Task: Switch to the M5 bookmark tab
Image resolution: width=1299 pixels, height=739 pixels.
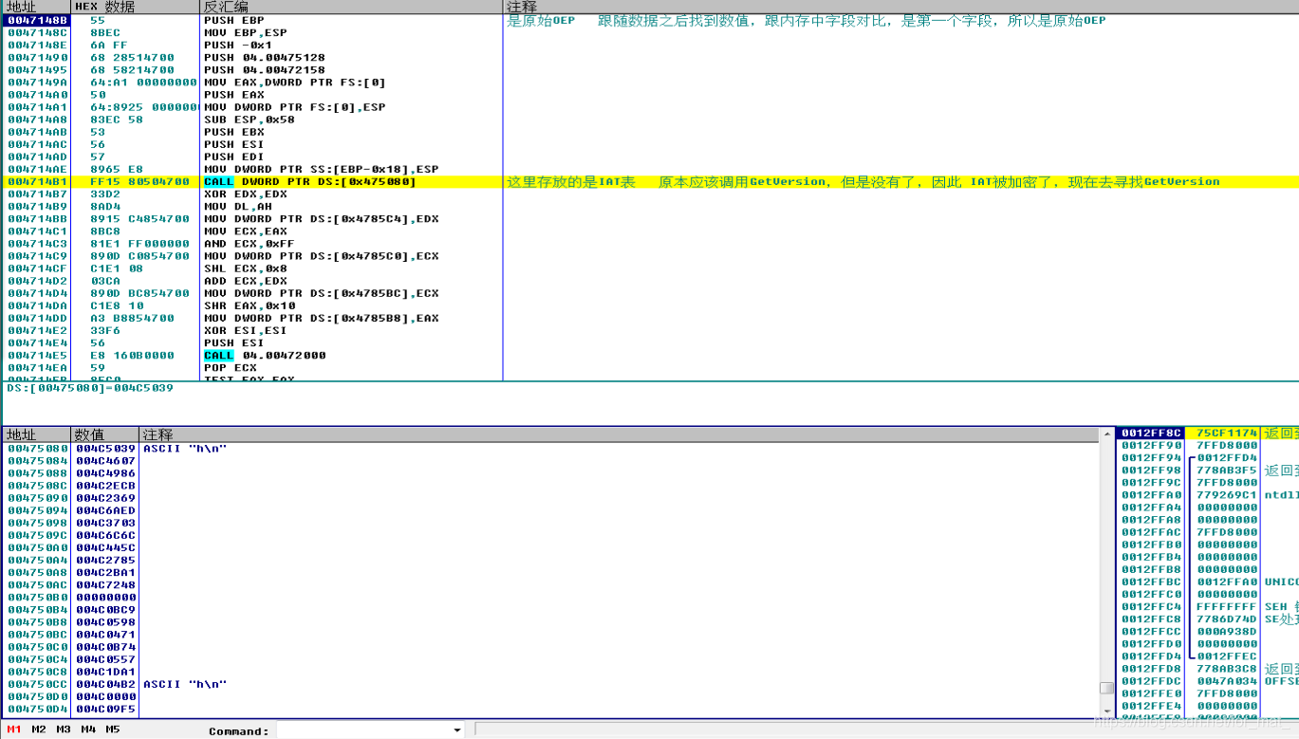Action: 113,730
